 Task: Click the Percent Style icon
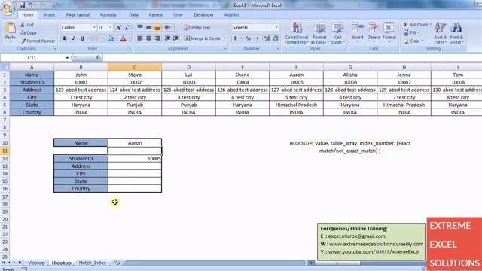point(248,38)
